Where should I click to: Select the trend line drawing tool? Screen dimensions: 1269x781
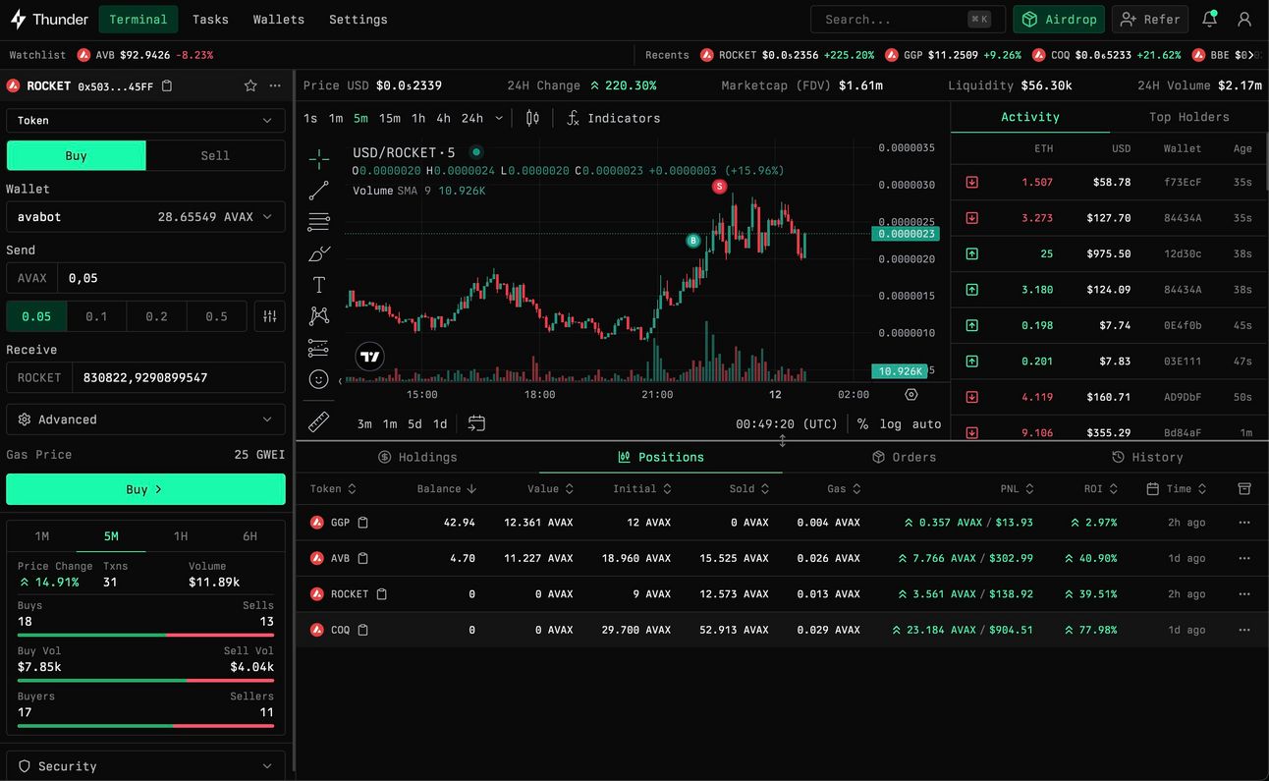coord(319,191)
